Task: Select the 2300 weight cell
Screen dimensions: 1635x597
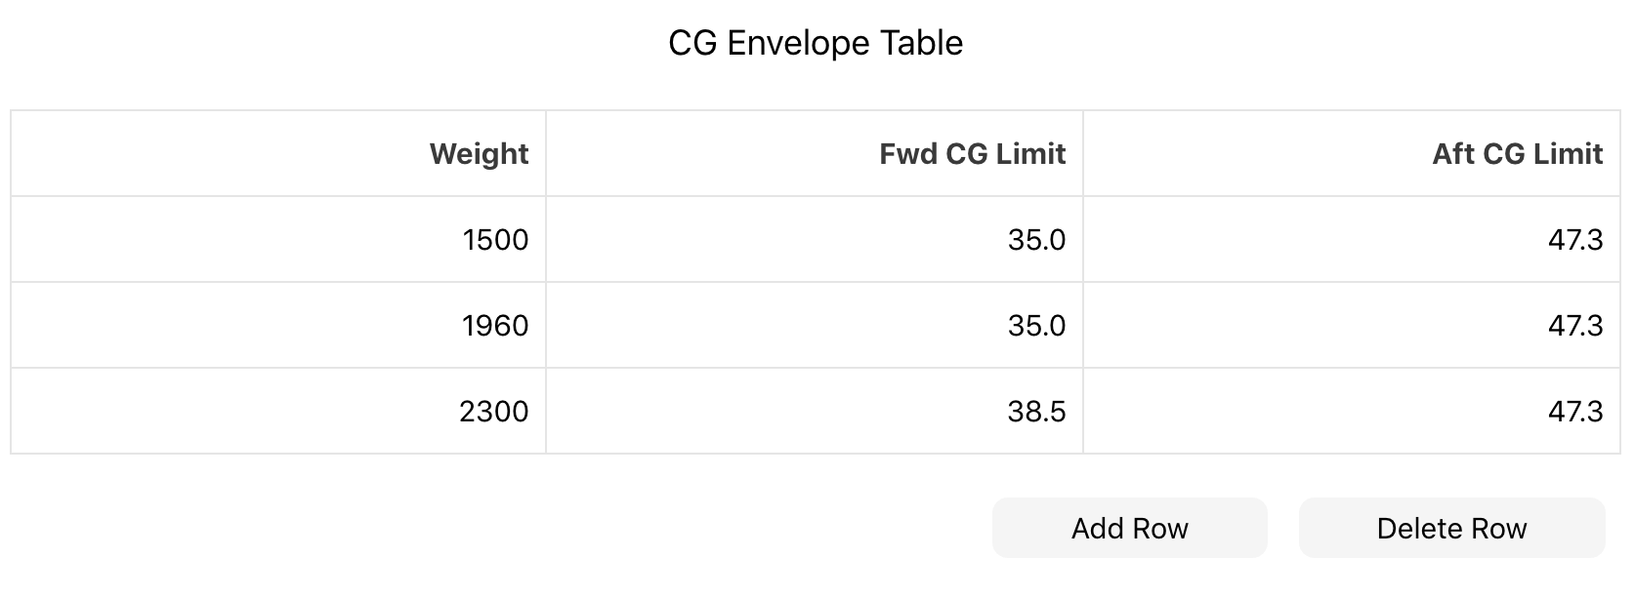Action: click(x=278, y=411)
